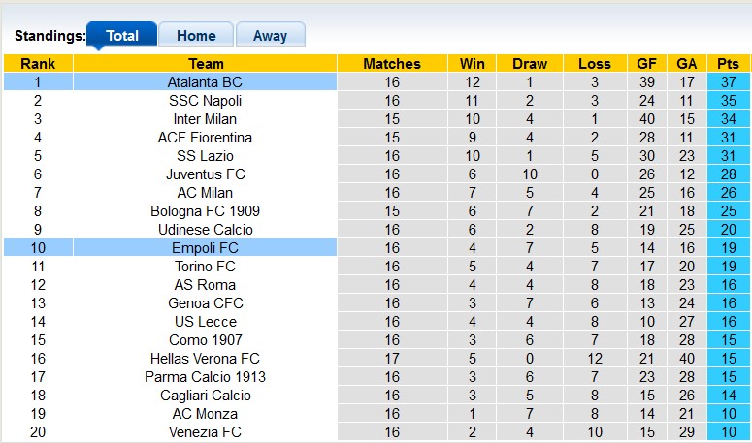Select ACF Fiorentina team row
The image size is (752, 443).
coord(205,138)
